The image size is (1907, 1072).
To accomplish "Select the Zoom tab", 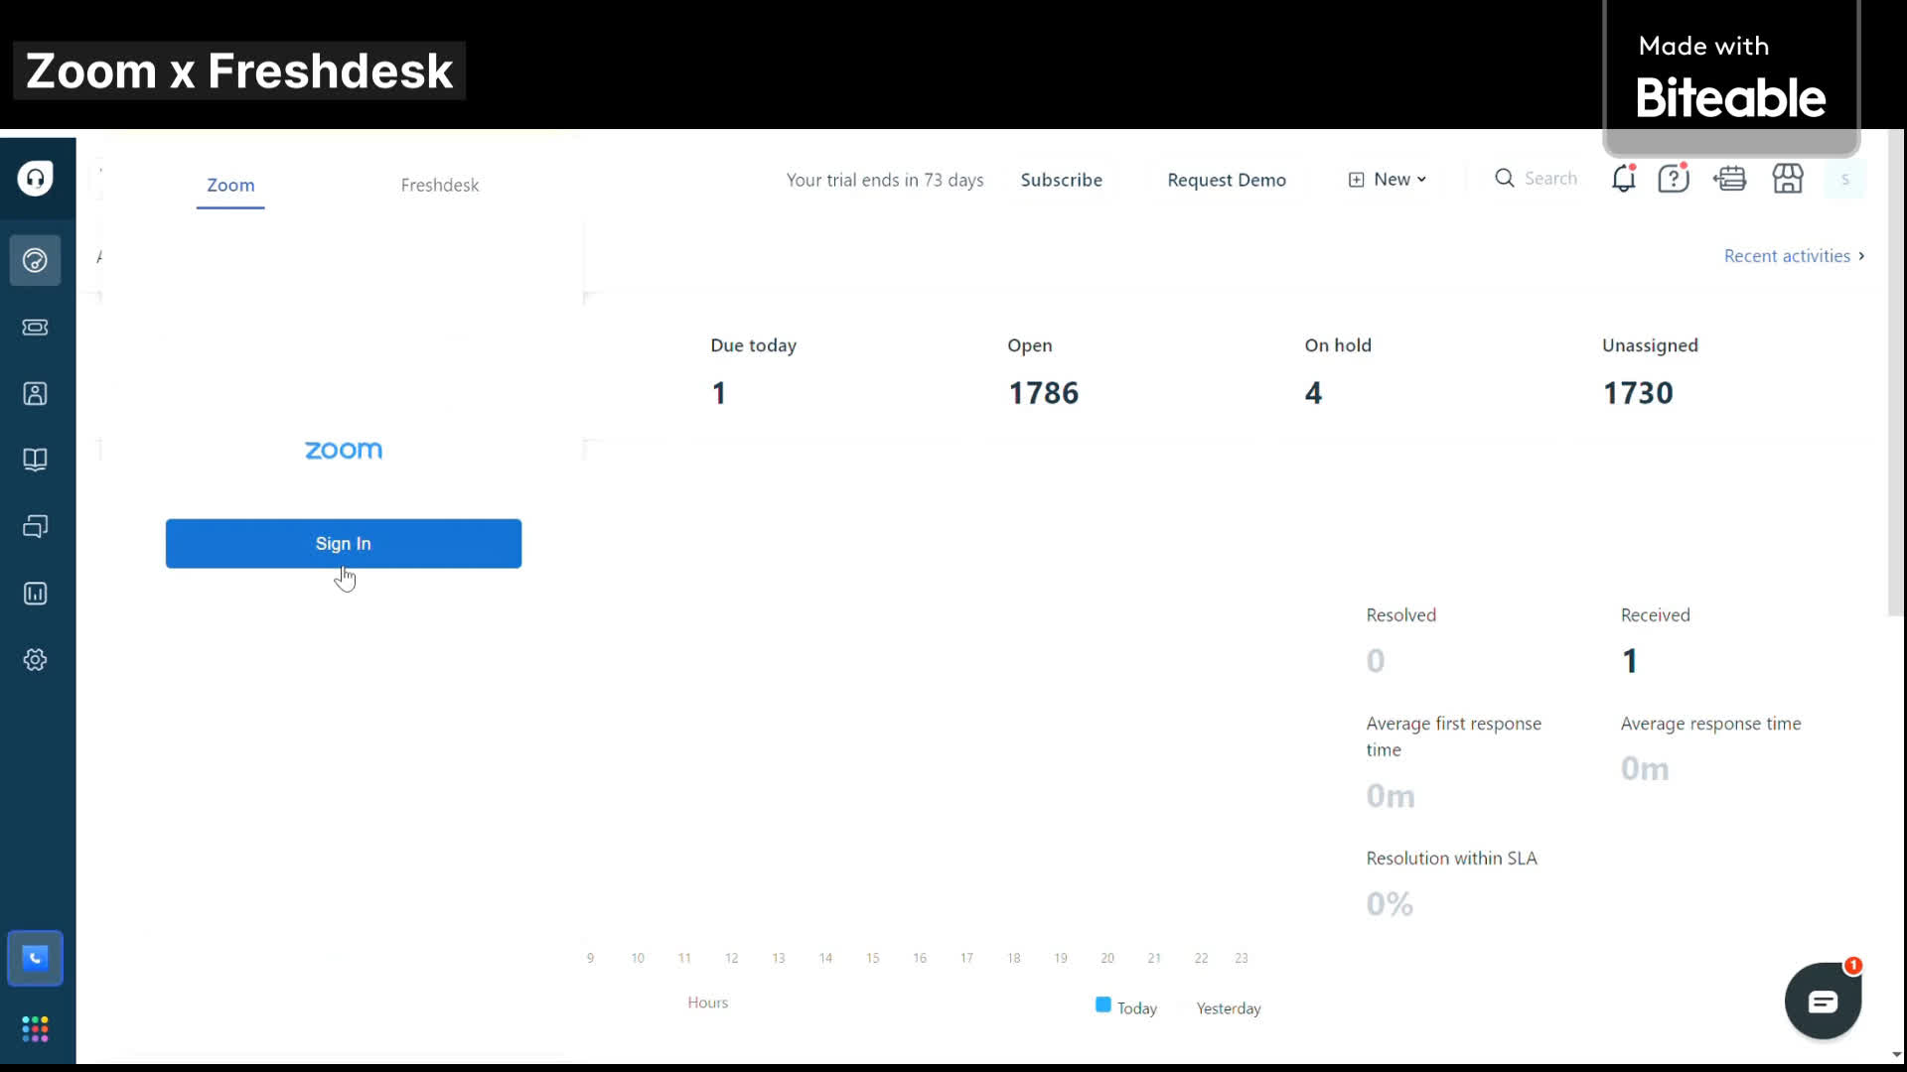I will pyautogui.click(x=230, y=186).
